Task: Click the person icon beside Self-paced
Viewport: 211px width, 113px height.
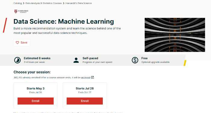Action: 76,60
